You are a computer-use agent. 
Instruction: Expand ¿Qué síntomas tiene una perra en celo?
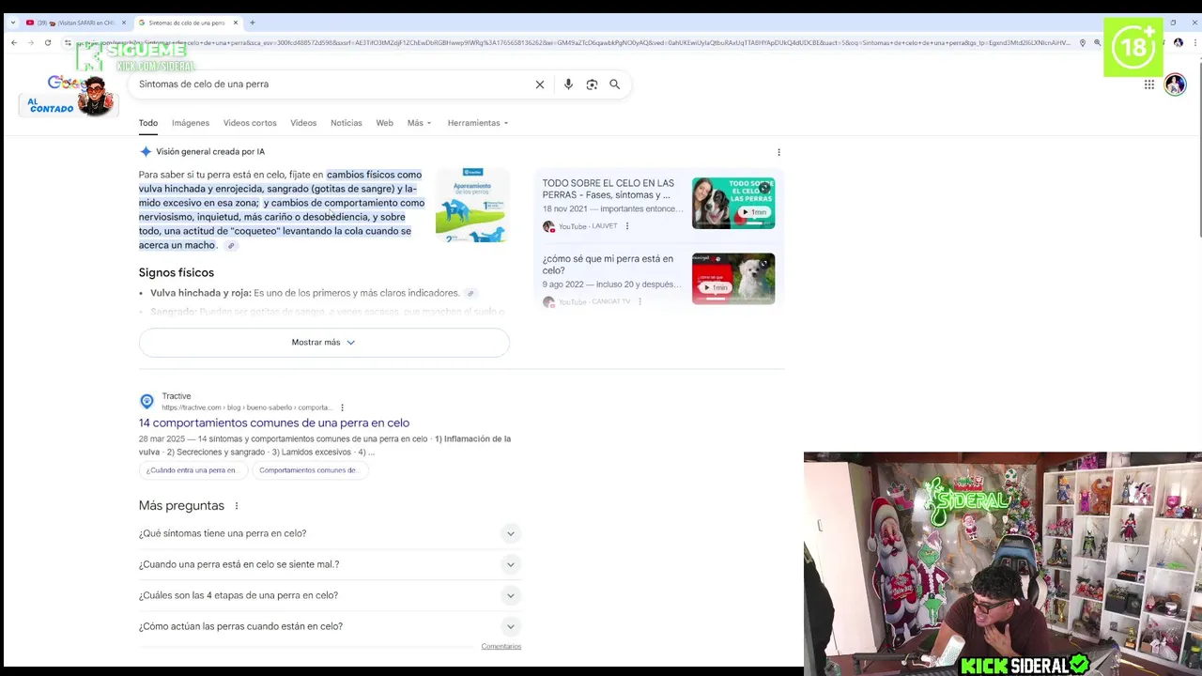pos(329,533)
